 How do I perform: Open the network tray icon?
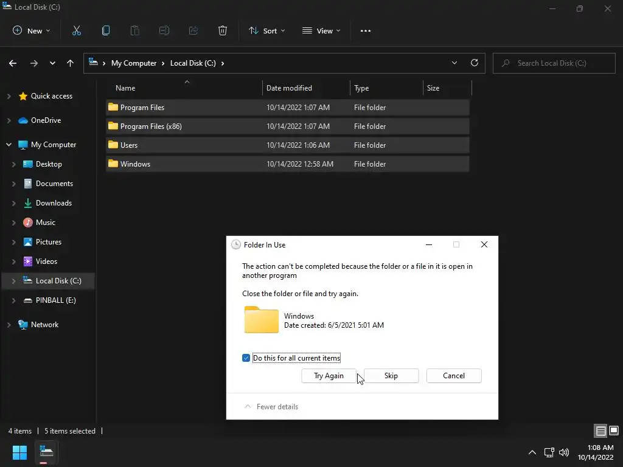(549, 452)
